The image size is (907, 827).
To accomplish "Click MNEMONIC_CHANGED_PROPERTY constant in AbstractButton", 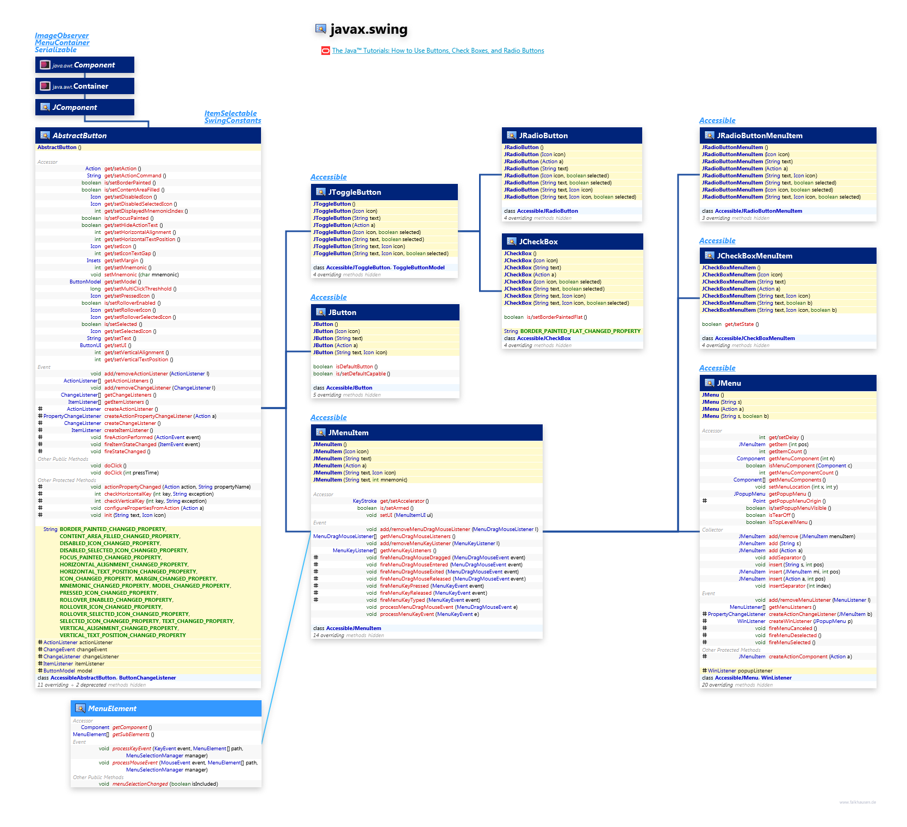I will pos(104,586).
